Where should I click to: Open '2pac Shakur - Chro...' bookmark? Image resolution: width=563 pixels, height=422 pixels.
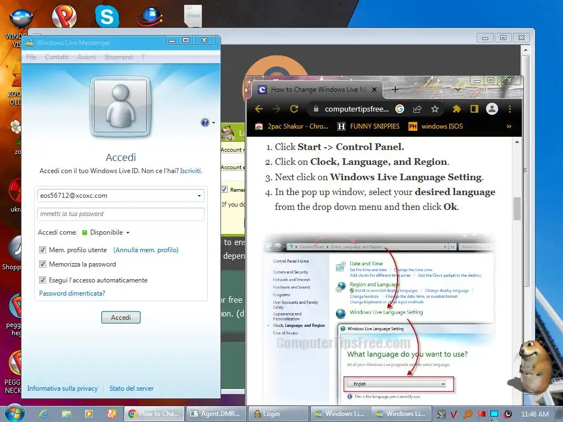292,126
